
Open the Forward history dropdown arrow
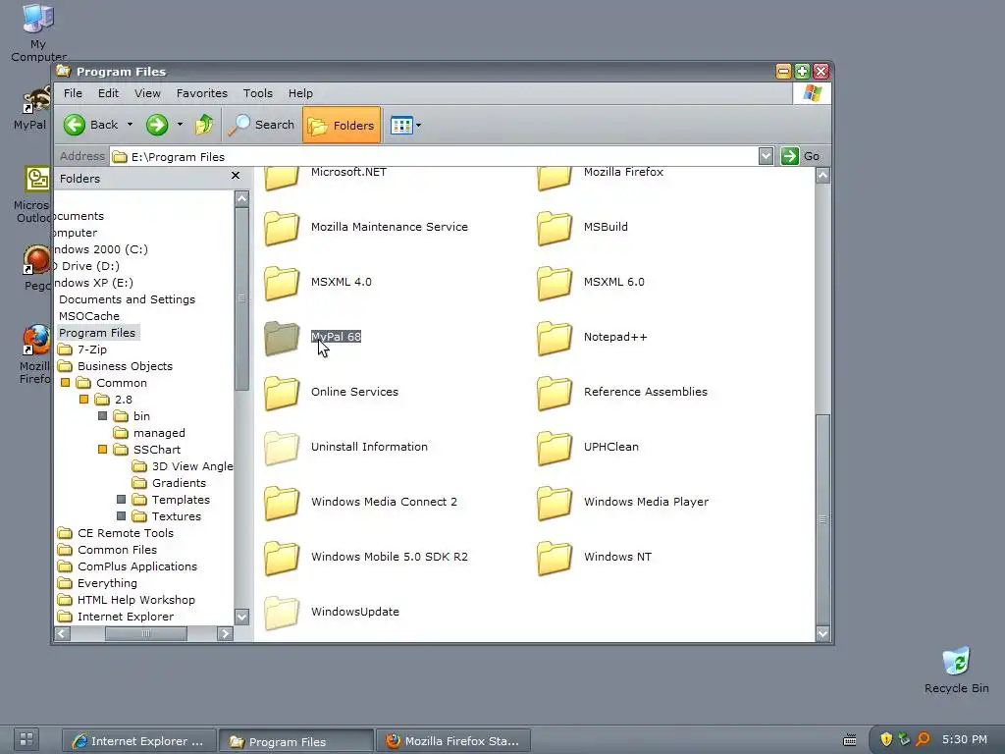click(180, 125)
